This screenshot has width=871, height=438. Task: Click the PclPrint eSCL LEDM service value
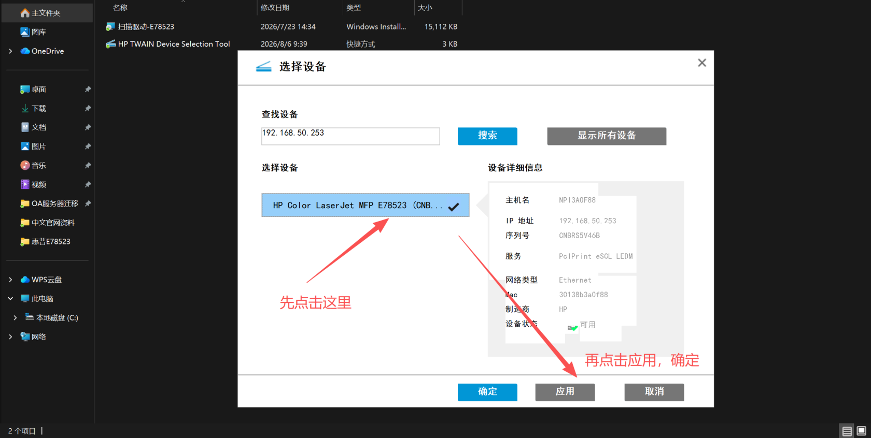tap(596, 256)
